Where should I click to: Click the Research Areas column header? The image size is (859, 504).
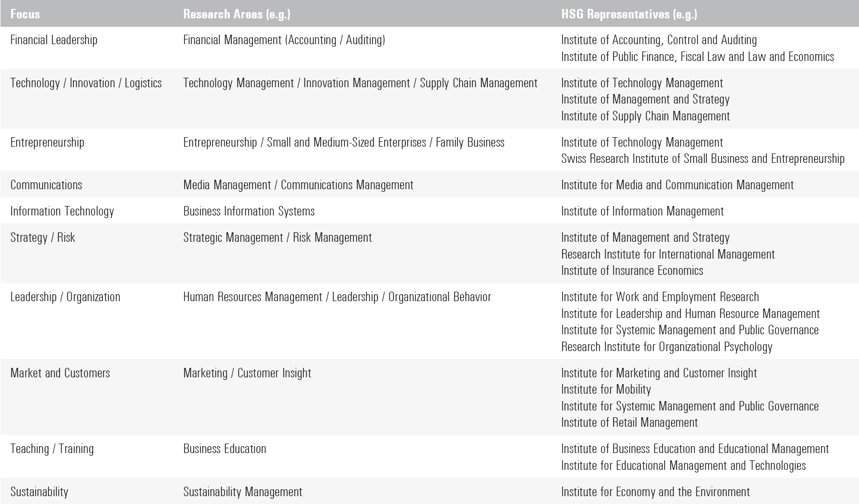237,14
